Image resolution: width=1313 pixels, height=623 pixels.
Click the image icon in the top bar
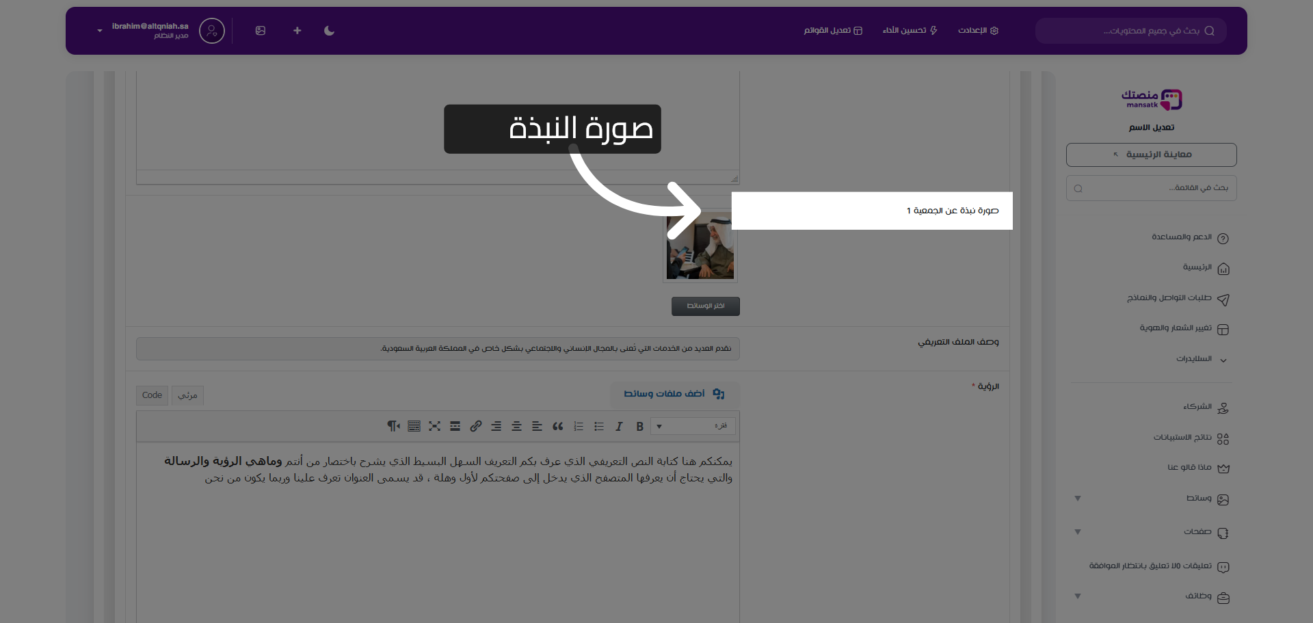pyautogui.click(x=261, y=31)
